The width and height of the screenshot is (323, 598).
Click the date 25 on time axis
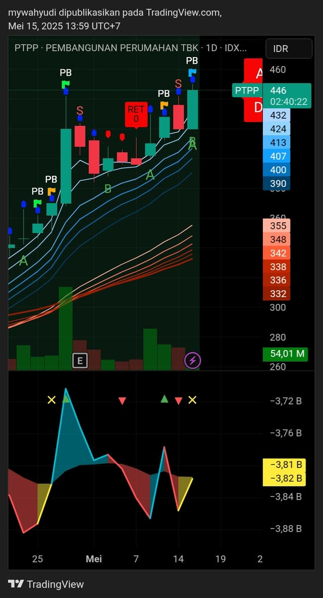click(37, 559)
